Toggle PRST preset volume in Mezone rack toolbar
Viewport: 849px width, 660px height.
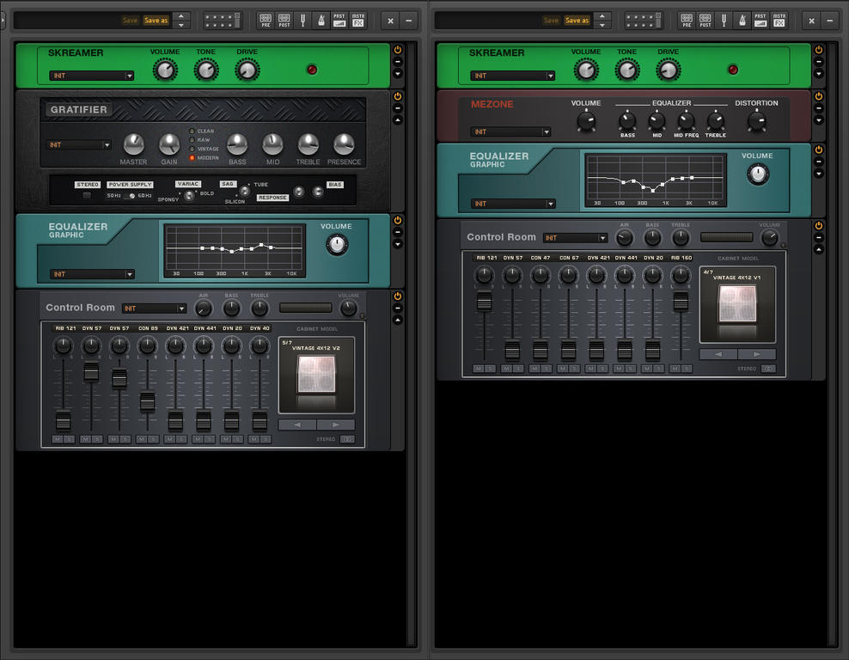tap(760, 21)
